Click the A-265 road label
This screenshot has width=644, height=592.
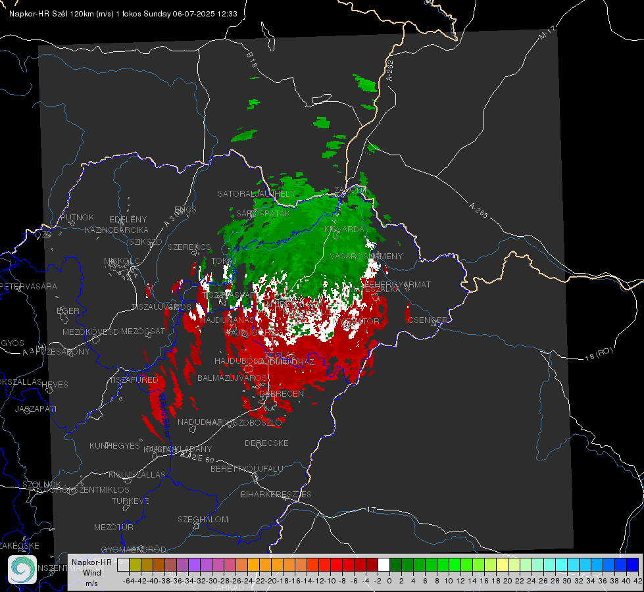478,210
